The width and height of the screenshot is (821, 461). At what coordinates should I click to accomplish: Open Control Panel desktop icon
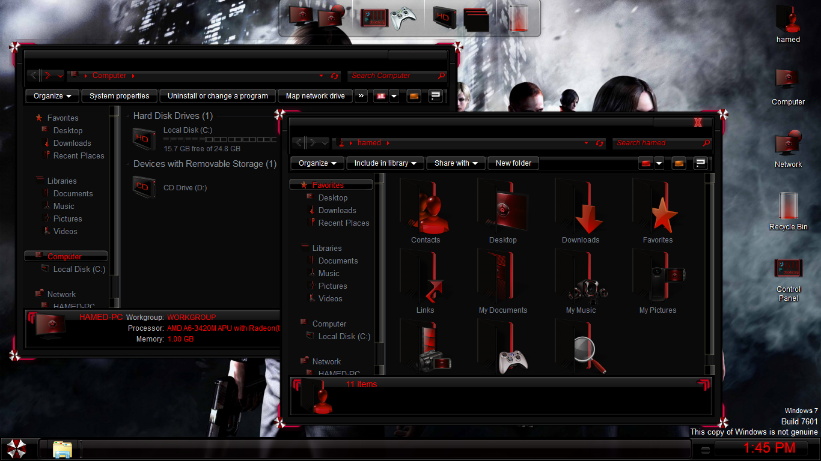pyautogui.click(x=788, y=270)
